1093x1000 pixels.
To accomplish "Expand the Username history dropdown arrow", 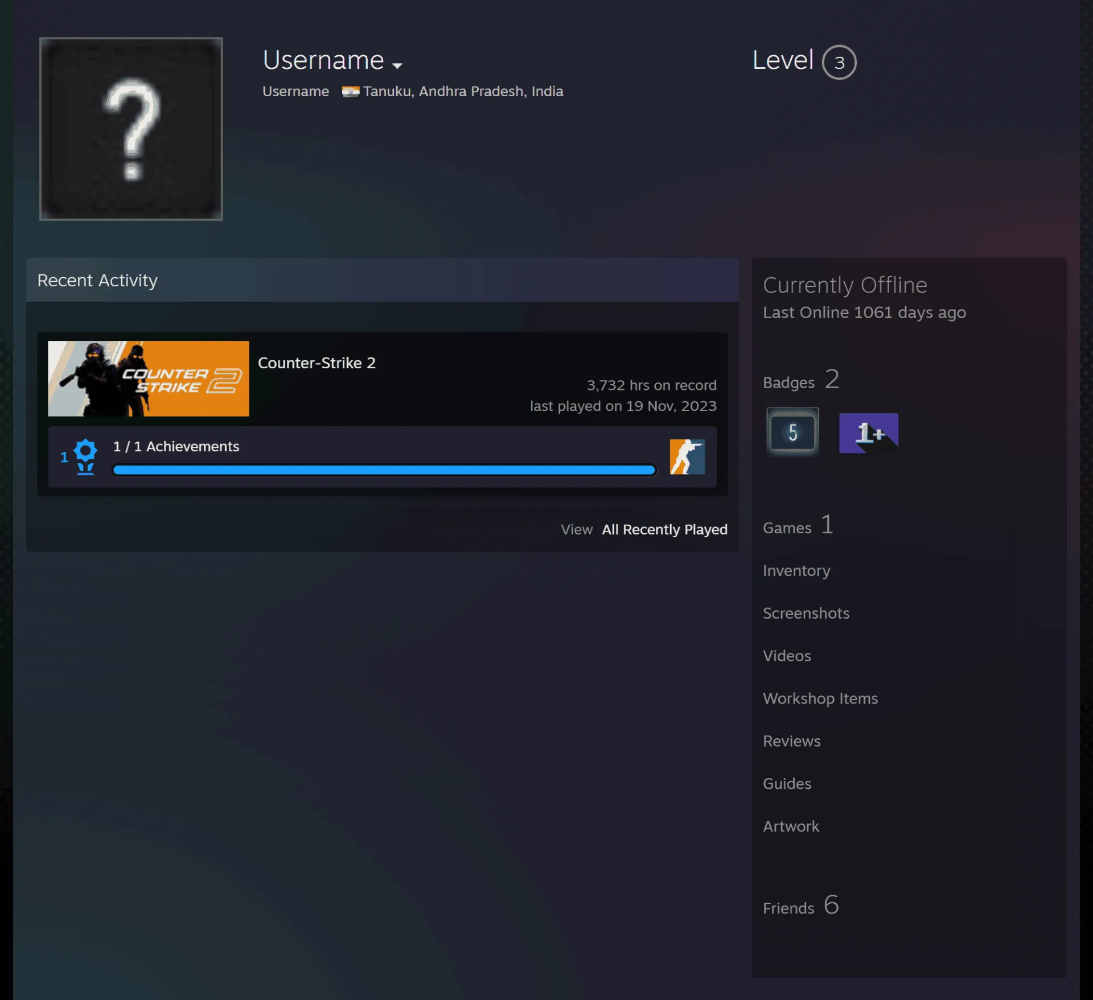I will (397, 65).
